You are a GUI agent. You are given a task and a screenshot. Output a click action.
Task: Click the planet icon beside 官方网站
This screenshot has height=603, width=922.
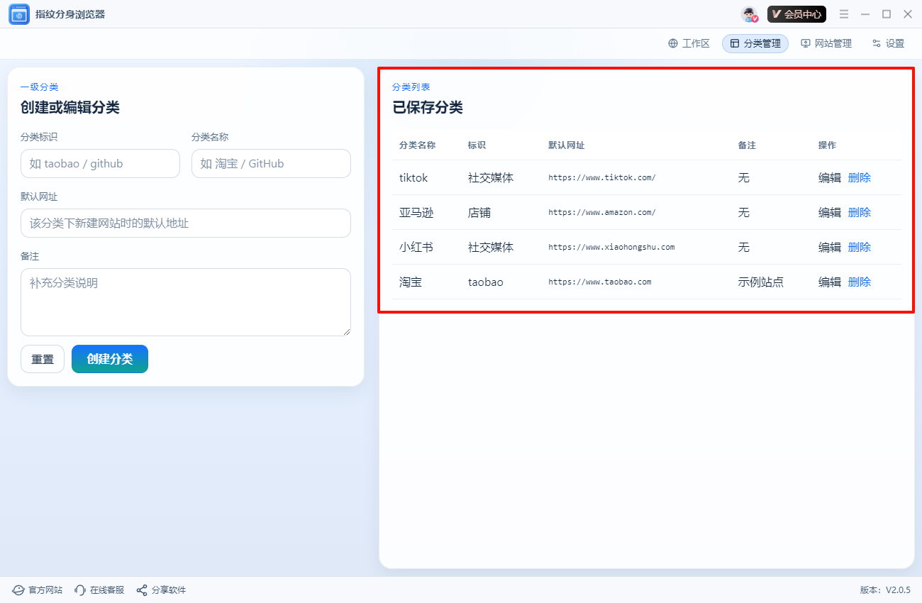[18, 590]
